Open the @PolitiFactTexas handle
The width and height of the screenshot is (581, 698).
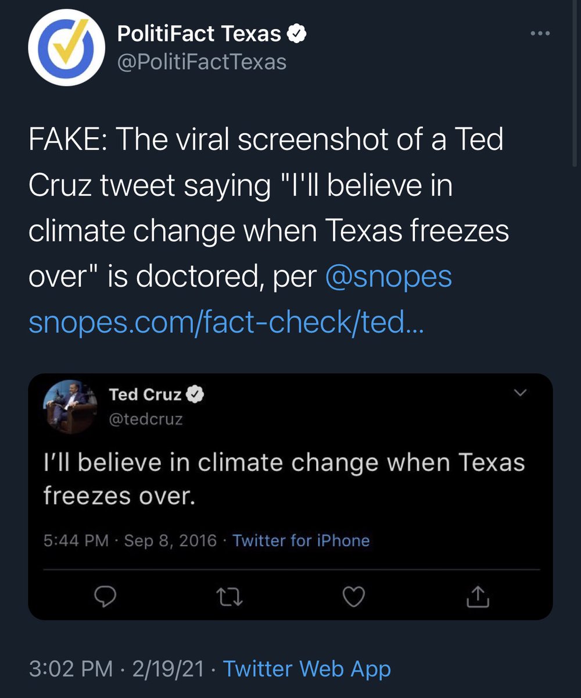202,62
